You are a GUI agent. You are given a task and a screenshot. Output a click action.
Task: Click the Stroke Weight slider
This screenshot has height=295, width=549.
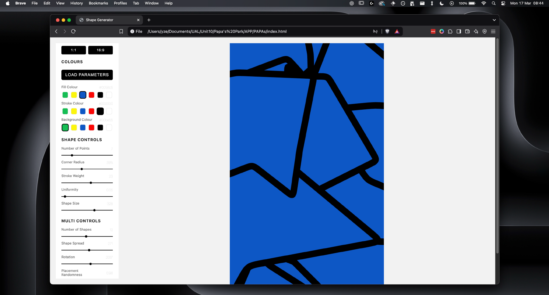click(87, 183)
